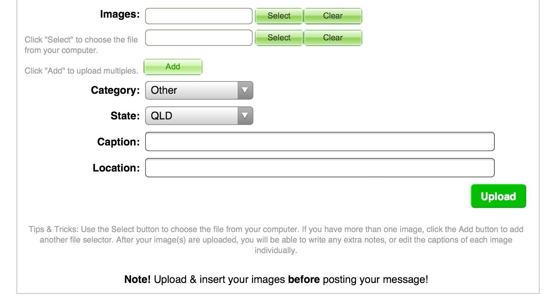Open the Category dropdown showing Other
This screenshot has width=552, height=301.
[x=199, y=90]
